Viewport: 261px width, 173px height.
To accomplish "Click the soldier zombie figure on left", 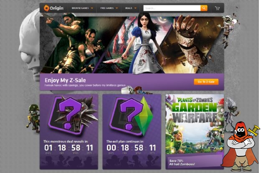I will 33,118.
